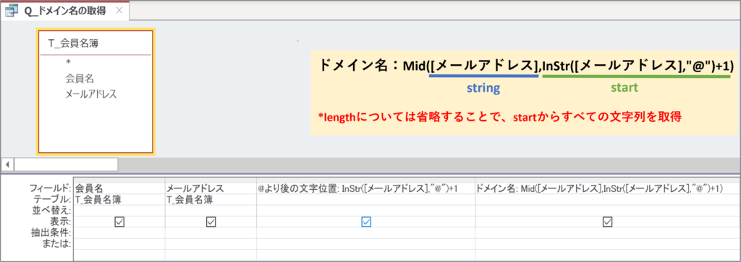Uncheck the 表示 checkbox for 会員名 column
The image size is (741, 262).
(x=119, y=222)
